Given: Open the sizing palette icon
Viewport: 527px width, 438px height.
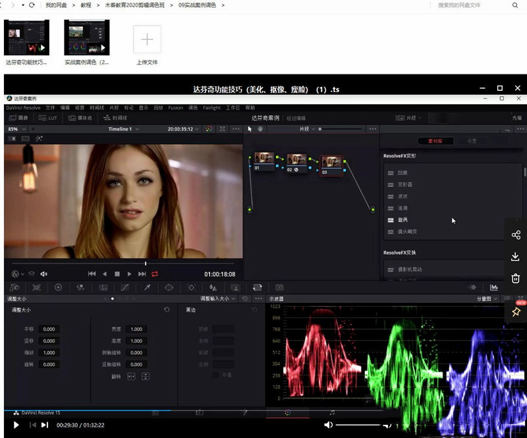Looking at the screenshot, I should point(258,287).
